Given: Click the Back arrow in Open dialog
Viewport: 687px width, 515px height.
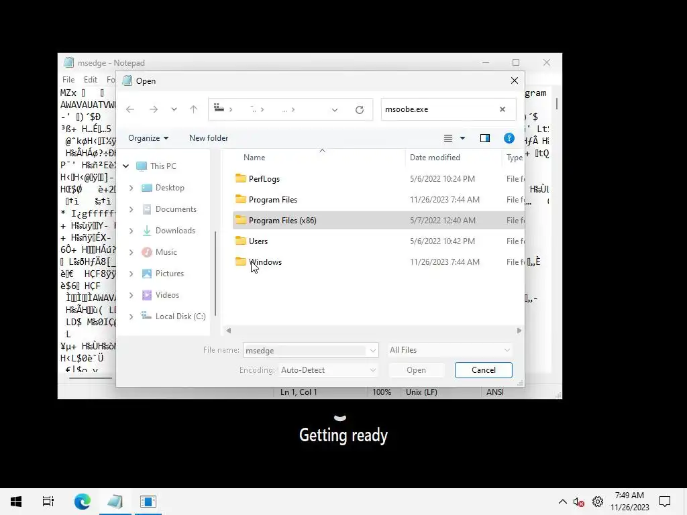Looking at the screenshot, I should coord(130,109).
